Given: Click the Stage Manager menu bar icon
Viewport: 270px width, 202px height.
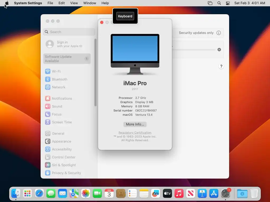Looking at the screenshot, I should 210,3.
